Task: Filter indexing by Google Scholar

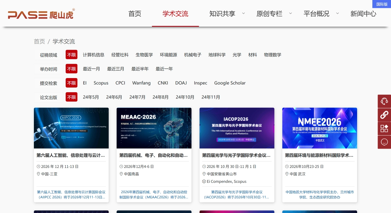Action: pos(230,83)
